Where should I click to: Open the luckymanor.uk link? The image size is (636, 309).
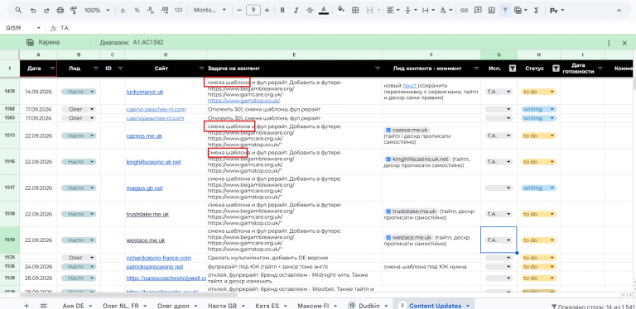144,93
